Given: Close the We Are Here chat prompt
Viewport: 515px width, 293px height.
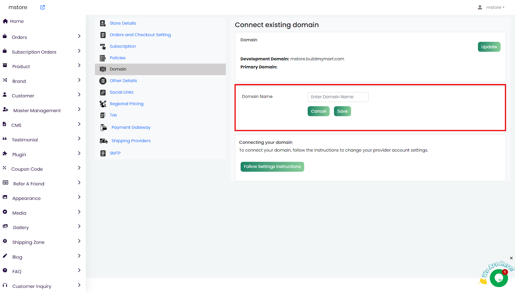Looking at the screenshot, I should pyautogui.click(x=511, y=258).
